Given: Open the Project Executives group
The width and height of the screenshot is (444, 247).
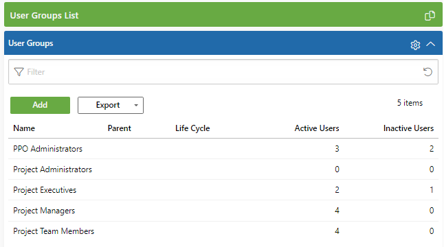Looking at the screenshot, I should [x=45, y=190].
